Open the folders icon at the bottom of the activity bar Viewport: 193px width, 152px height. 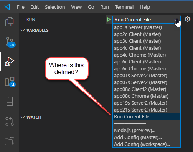[10, 141]
